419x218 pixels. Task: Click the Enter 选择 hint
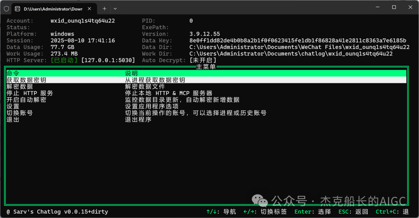[x=313, y=211]
